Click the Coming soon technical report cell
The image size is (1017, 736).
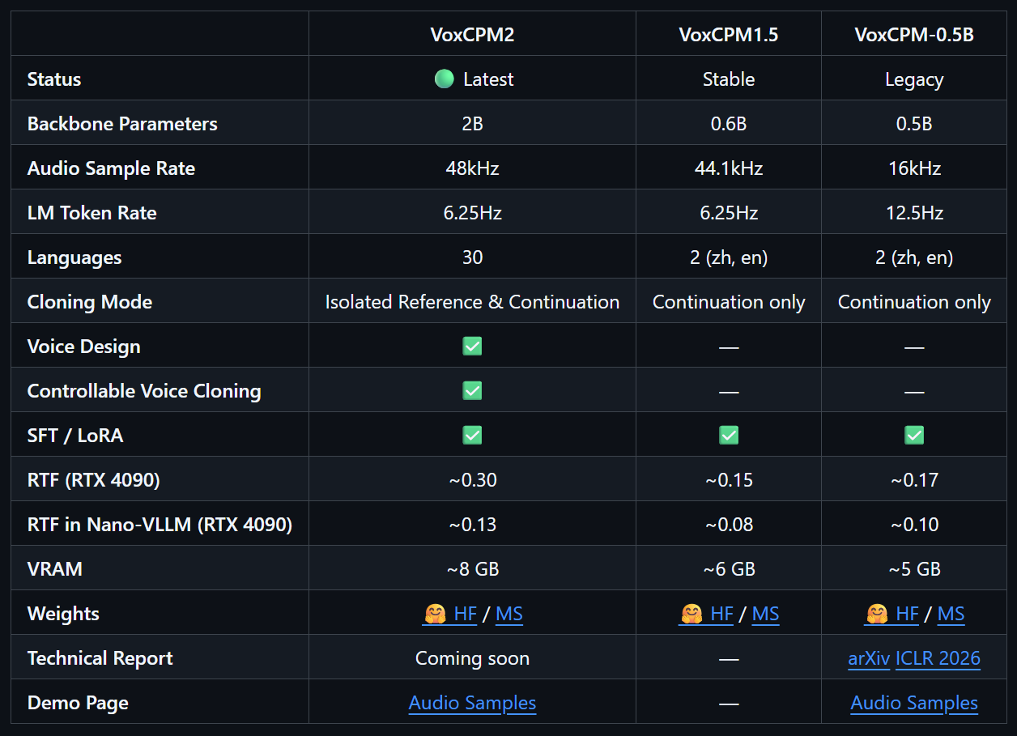pos(472,659)
